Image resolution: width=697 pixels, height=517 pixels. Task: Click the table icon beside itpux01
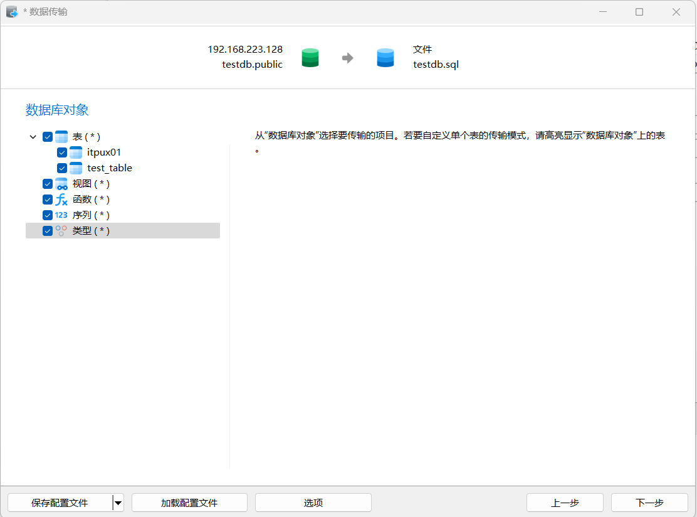tap(76, 152)
